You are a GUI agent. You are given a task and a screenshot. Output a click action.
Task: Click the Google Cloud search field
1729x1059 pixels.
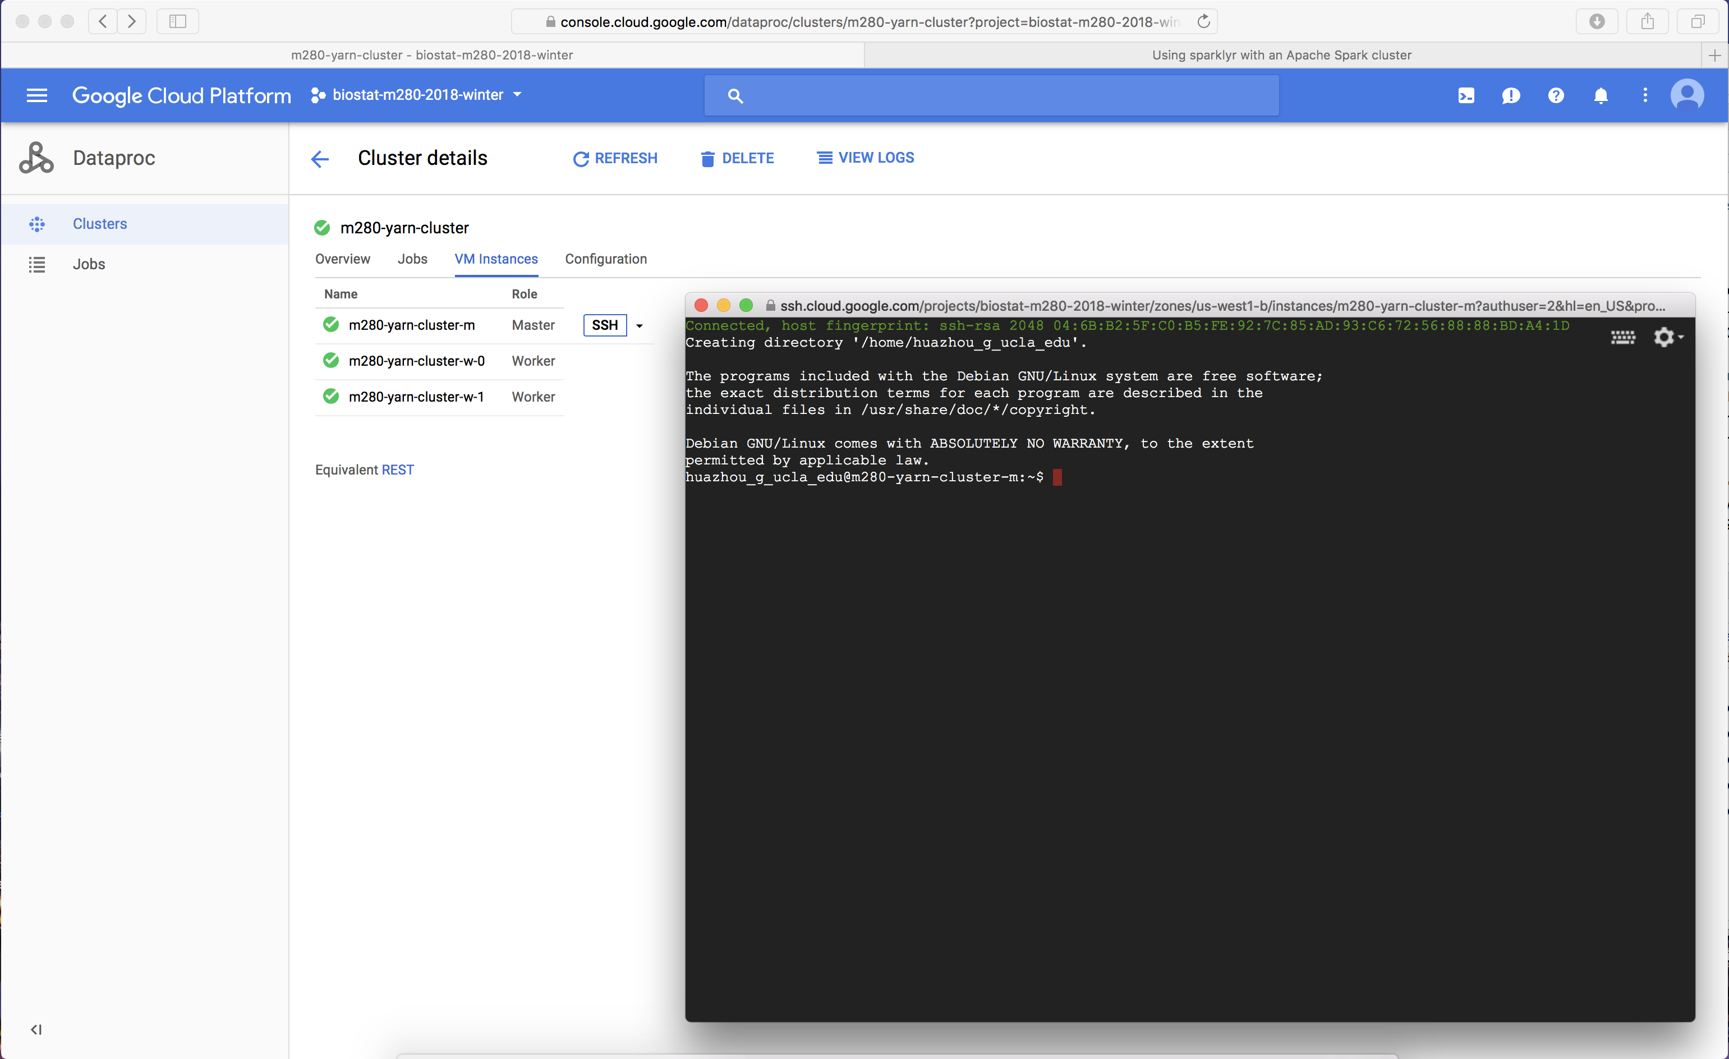pos(991,95)
